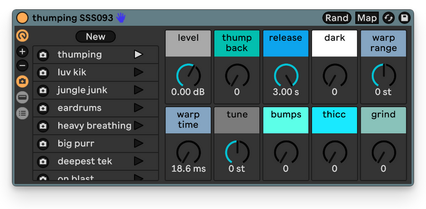Click the grey list view icon in sidebar
This screenshot has width=426, height=209.
pos(22,113)
